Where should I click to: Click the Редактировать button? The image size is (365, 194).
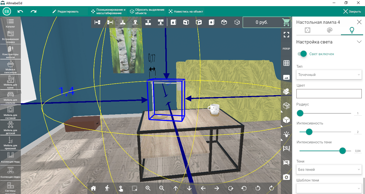(x=66, y=11)
